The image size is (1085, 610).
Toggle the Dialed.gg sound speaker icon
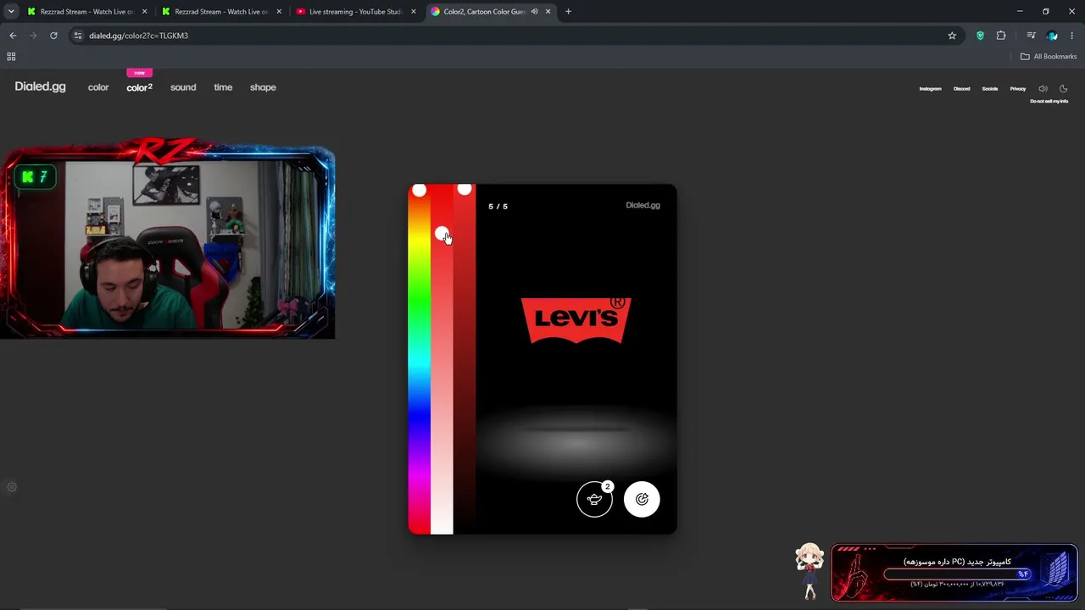pos(1043,89)
